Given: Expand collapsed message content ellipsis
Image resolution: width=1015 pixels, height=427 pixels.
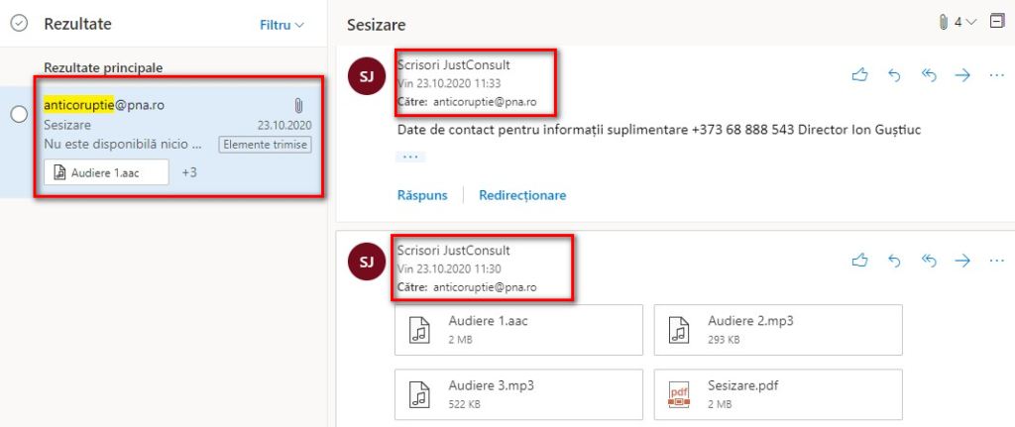Looking at the screenshot, I should 410,157.
